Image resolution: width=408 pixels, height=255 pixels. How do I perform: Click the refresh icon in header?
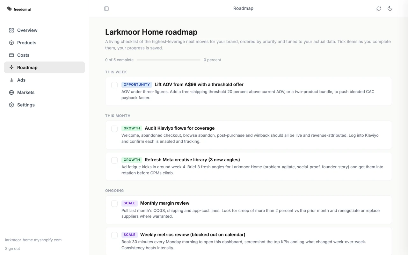tap(379, 9)
